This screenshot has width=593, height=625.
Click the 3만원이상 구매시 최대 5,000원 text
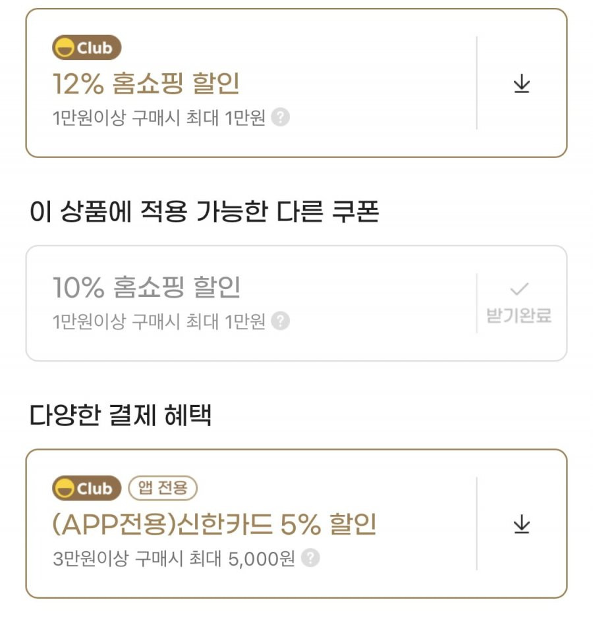pyautogui.click(x=174, y=558)
